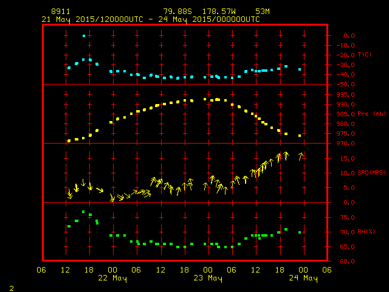Click the "70.0" humidity axis value
Image resolution: width=389 pixels, height=292 pixels.
[348, 232]
